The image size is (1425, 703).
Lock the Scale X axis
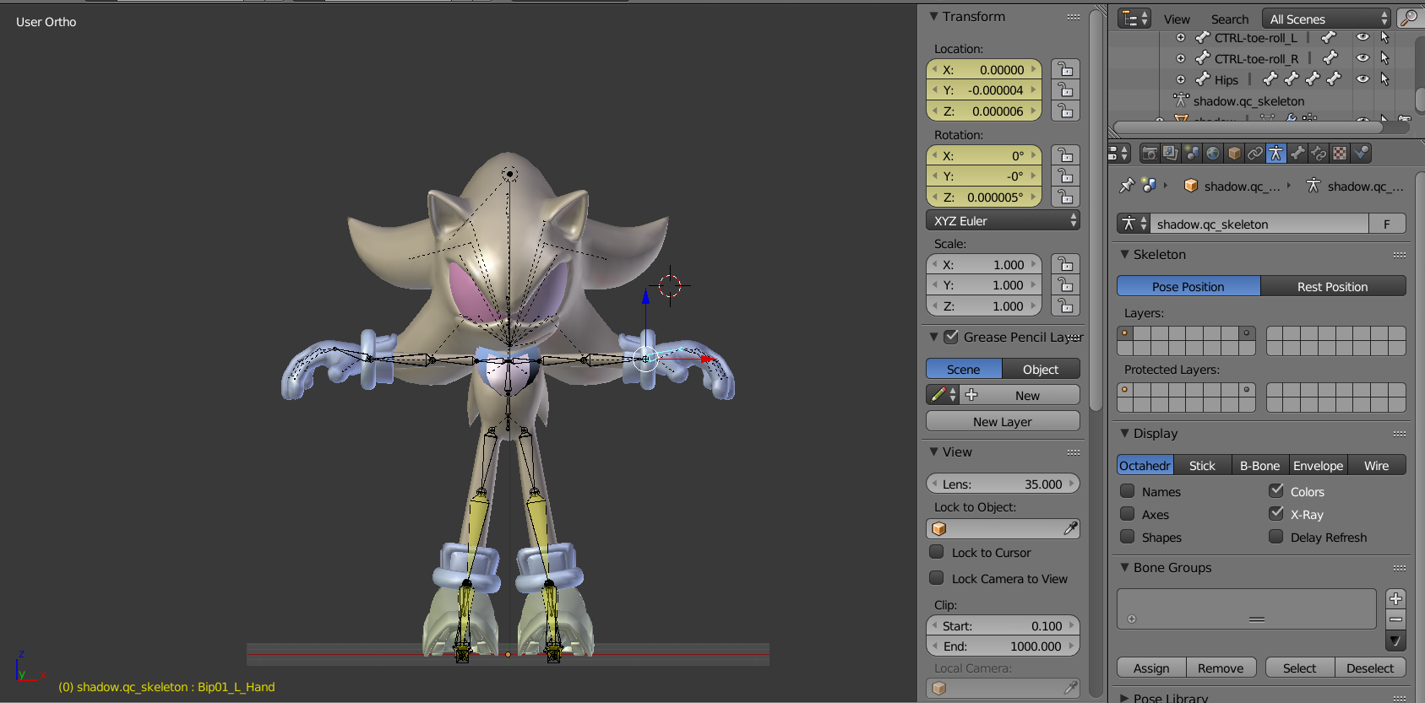point(1066,264)
